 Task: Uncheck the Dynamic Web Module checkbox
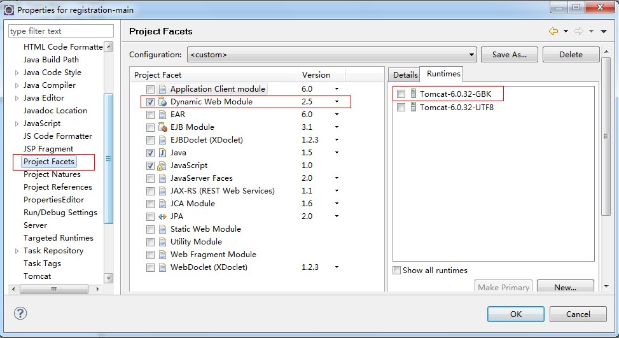(150, 102)
